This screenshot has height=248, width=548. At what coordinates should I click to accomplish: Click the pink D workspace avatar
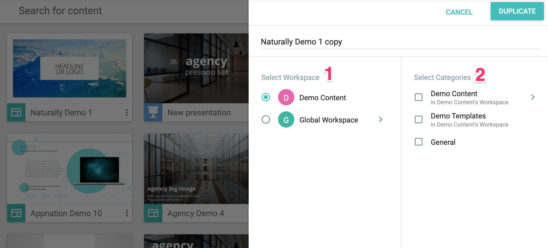pyautogui.click(x=286, y=97)
